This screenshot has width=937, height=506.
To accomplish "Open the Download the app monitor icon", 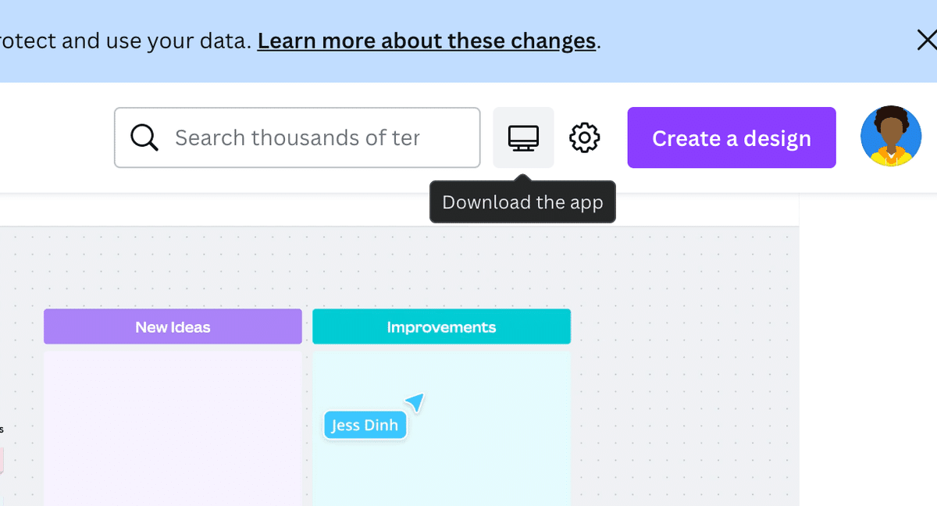I will [x=523, y=138].
